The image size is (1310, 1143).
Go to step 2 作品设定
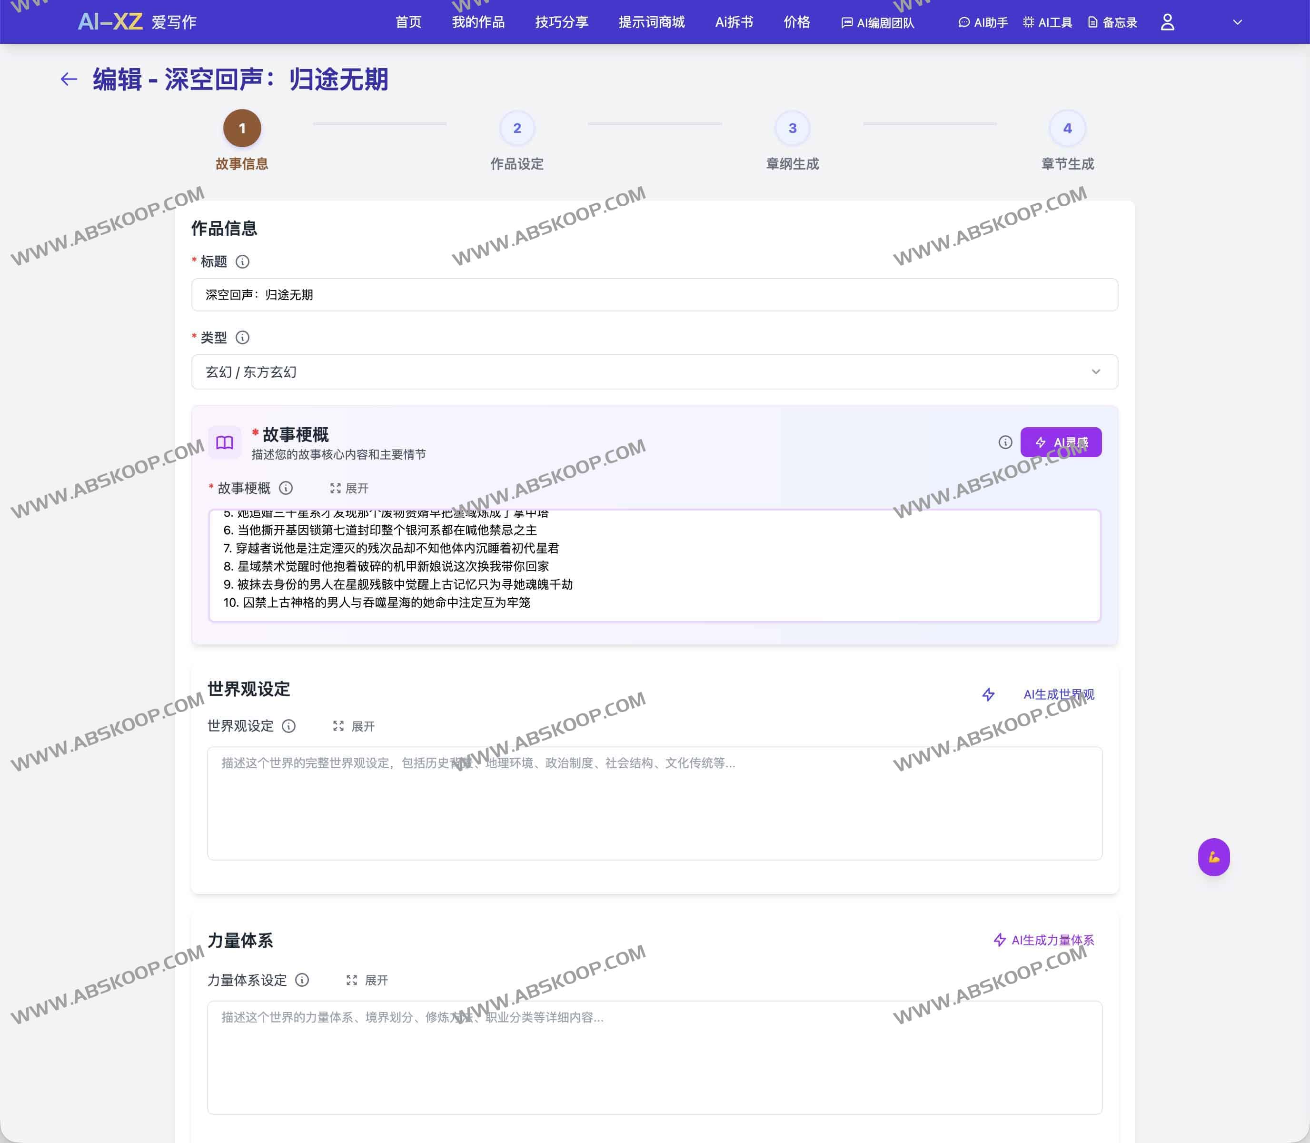[x=516, y=128]
